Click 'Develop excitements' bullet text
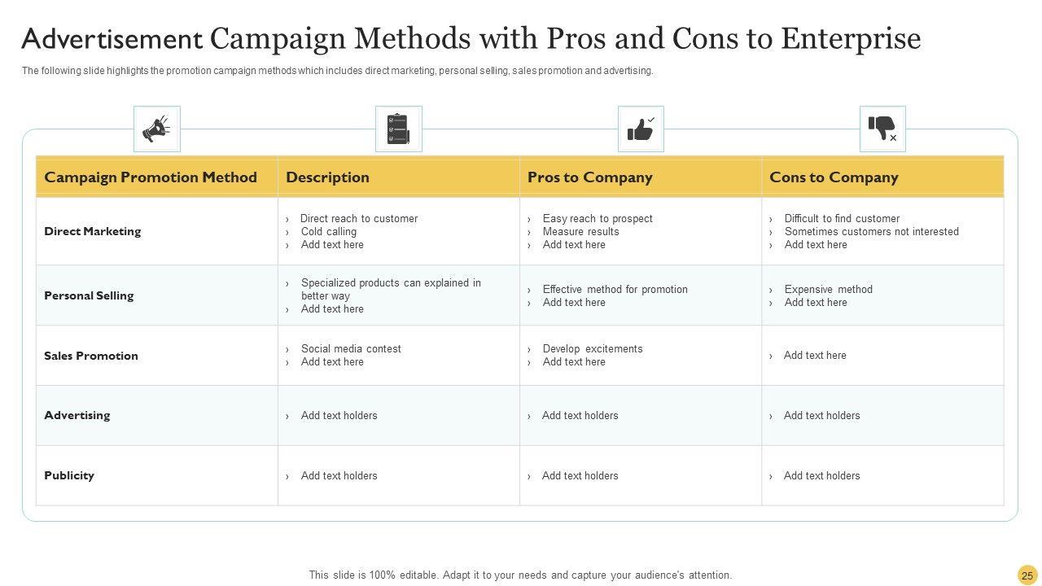 coord(593,349)
